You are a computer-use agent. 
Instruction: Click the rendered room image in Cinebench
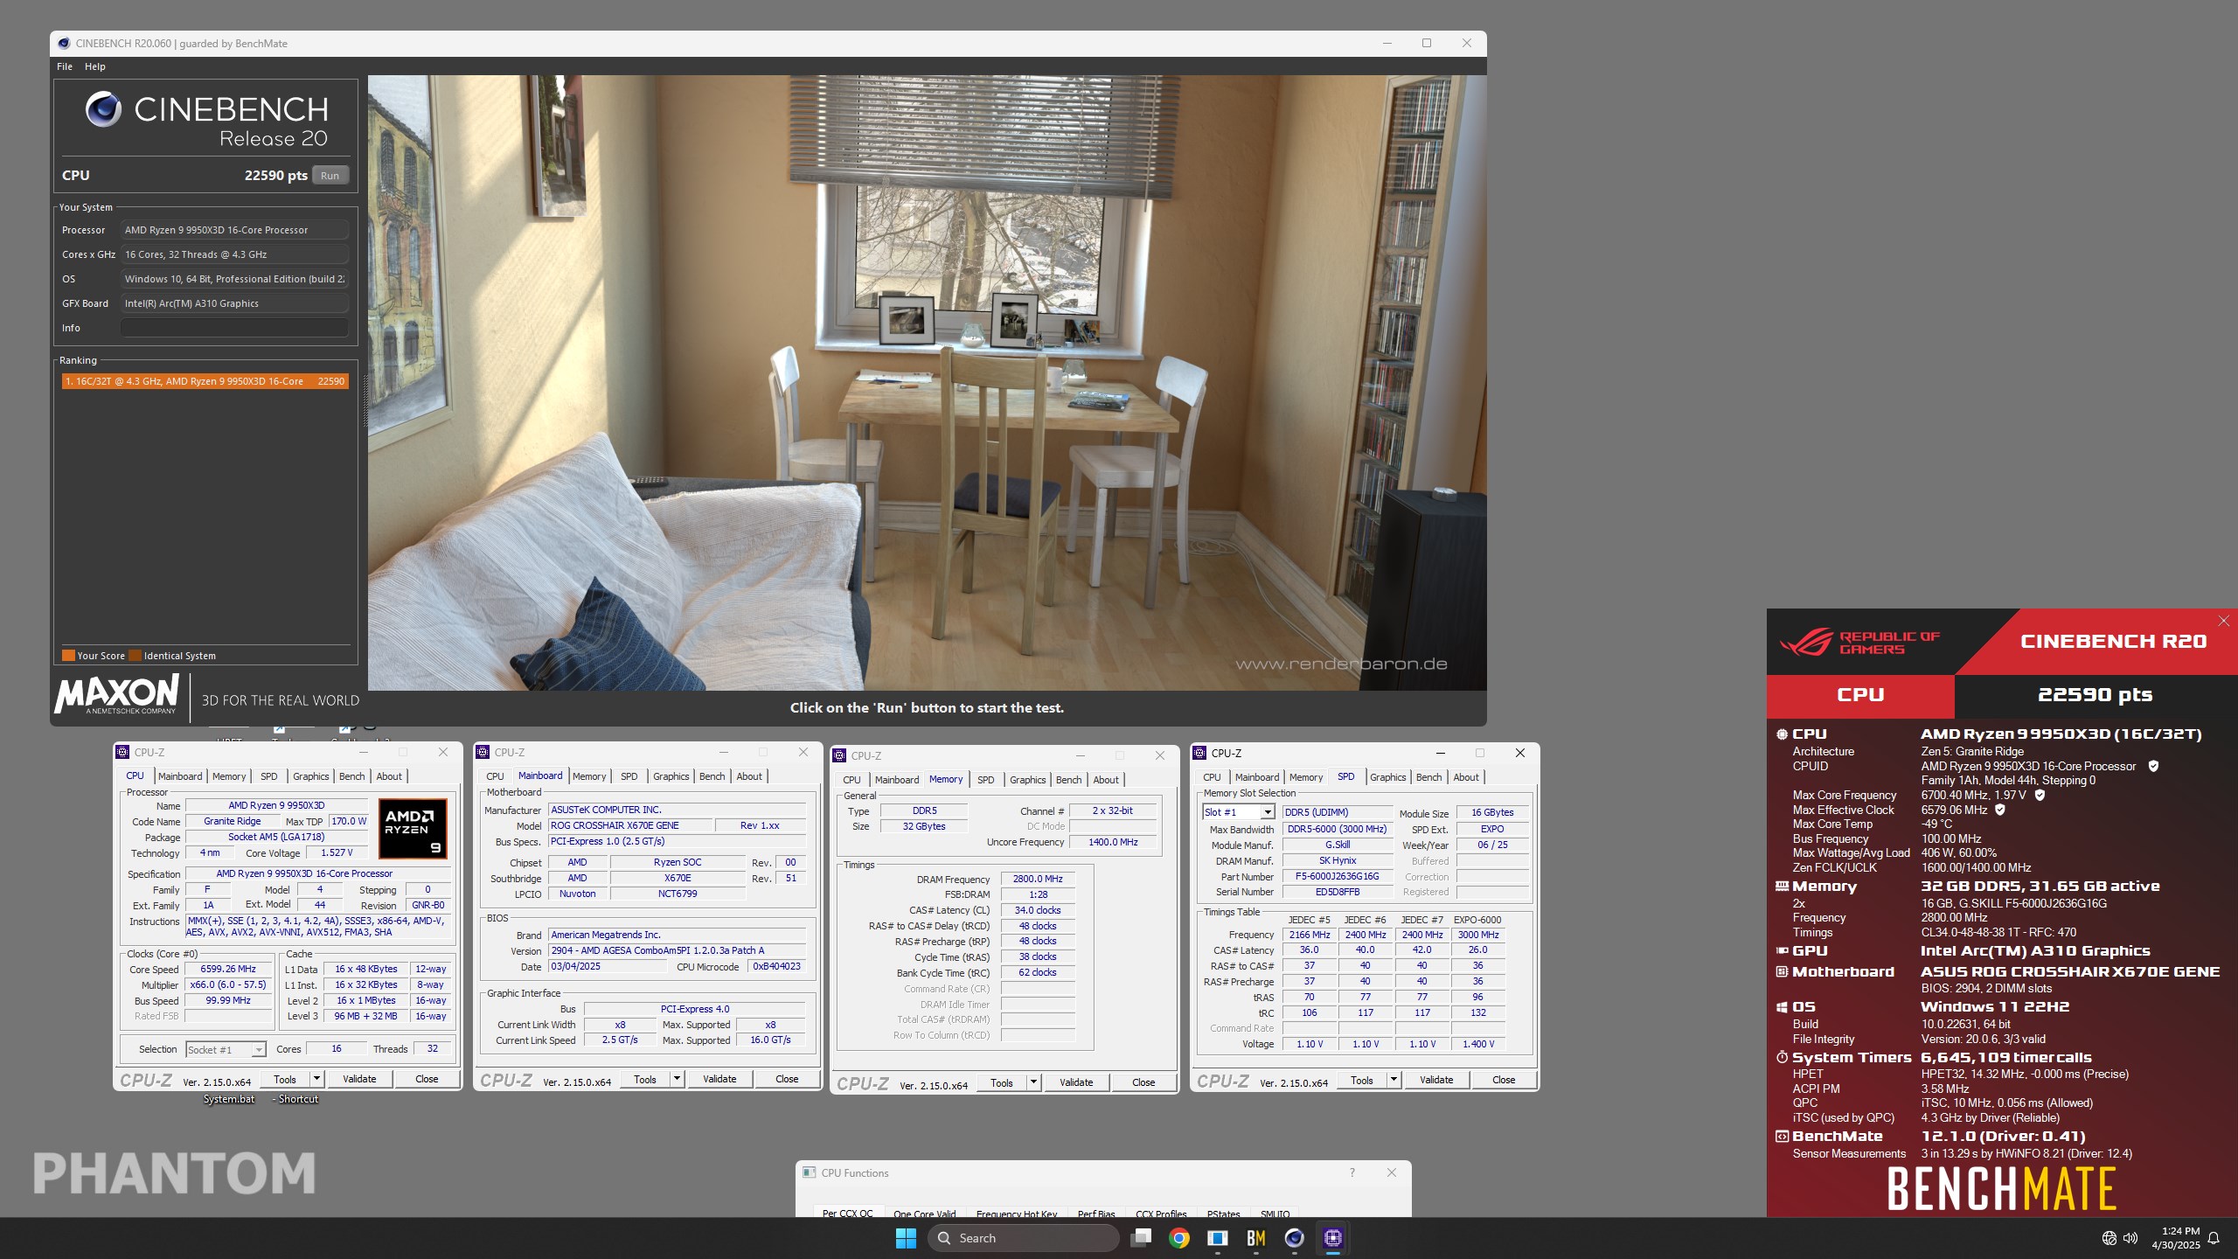tap(927, 382)
